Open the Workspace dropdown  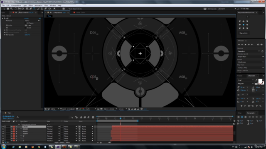[x=227, y=9]
